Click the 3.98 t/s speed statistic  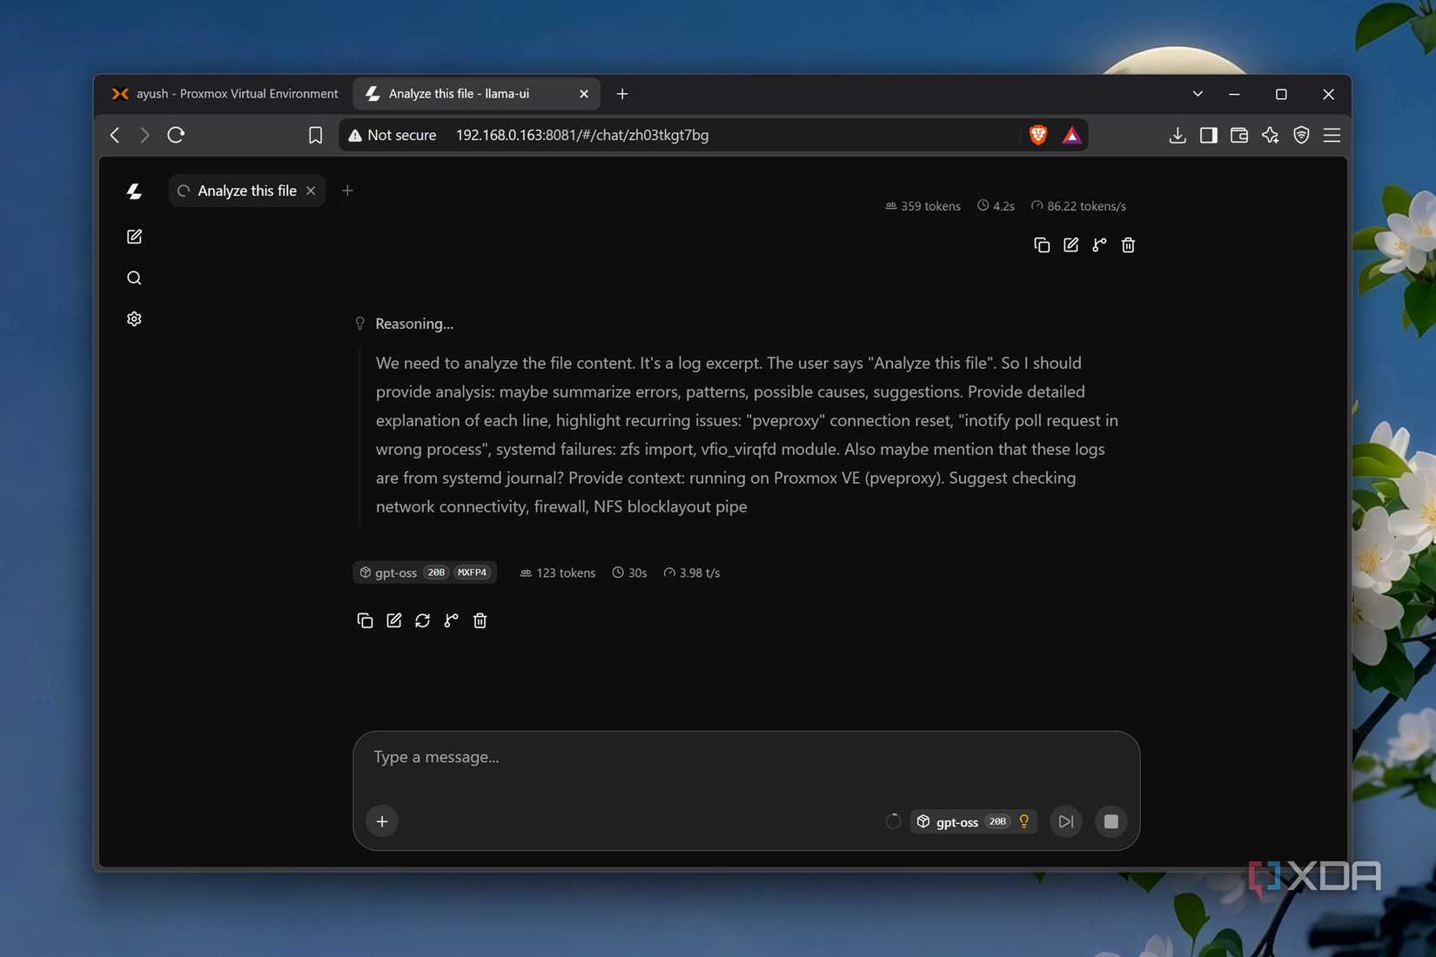(692, 572)
